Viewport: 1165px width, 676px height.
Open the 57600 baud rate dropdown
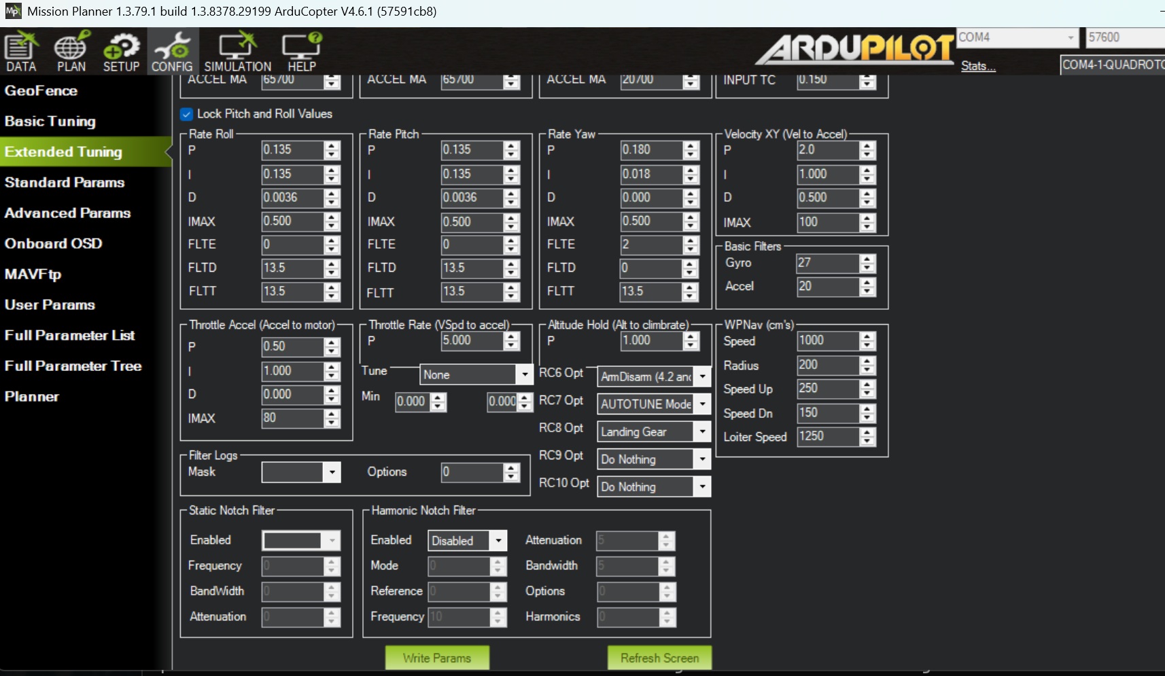[x=1125, y=37]
